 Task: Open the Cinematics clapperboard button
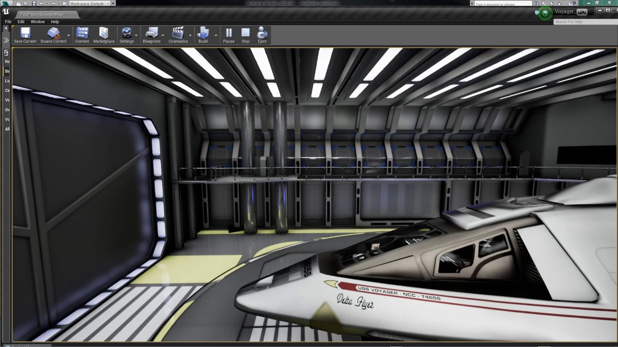[x=178, y=35]
